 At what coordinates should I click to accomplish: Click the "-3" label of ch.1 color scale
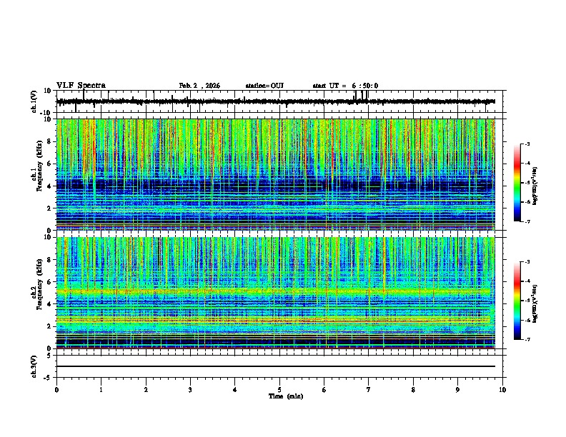527,144
